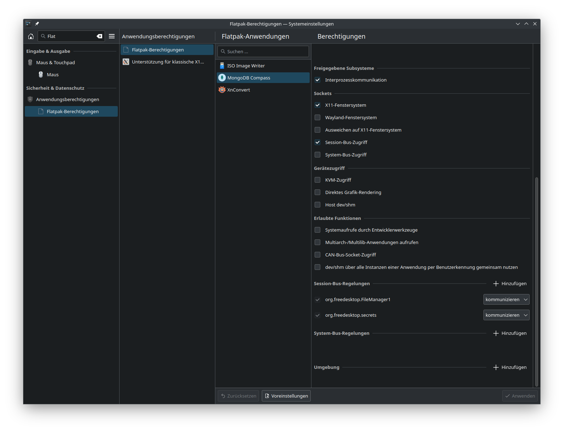Image resolution: width=564 pixels, height=432 pixels.
Task: Select the Maus sidebar entry
Action: click(71, 74)
